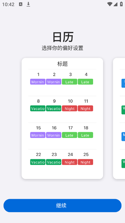Image resolution: width=125 pixels, height=223 pixels.
Task: Tap the red Night tag under day 10
Action: (69, 108)
